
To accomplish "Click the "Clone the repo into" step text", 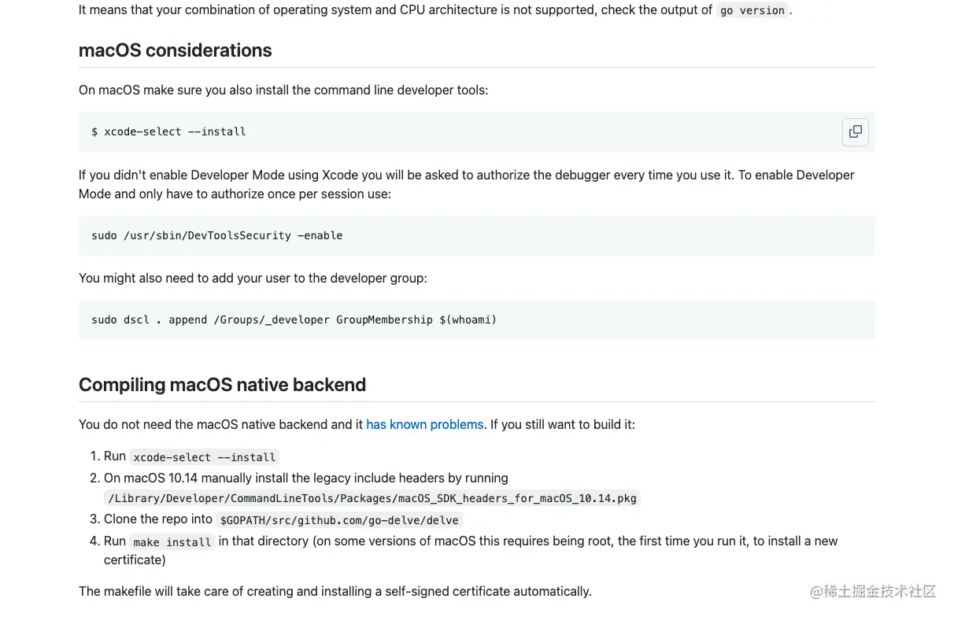I will coord(158,519).
